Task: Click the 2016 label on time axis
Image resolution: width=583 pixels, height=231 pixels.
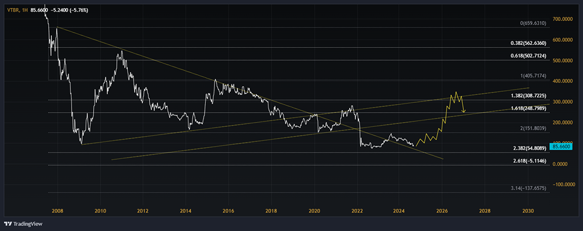Action: tap(229, 211)
